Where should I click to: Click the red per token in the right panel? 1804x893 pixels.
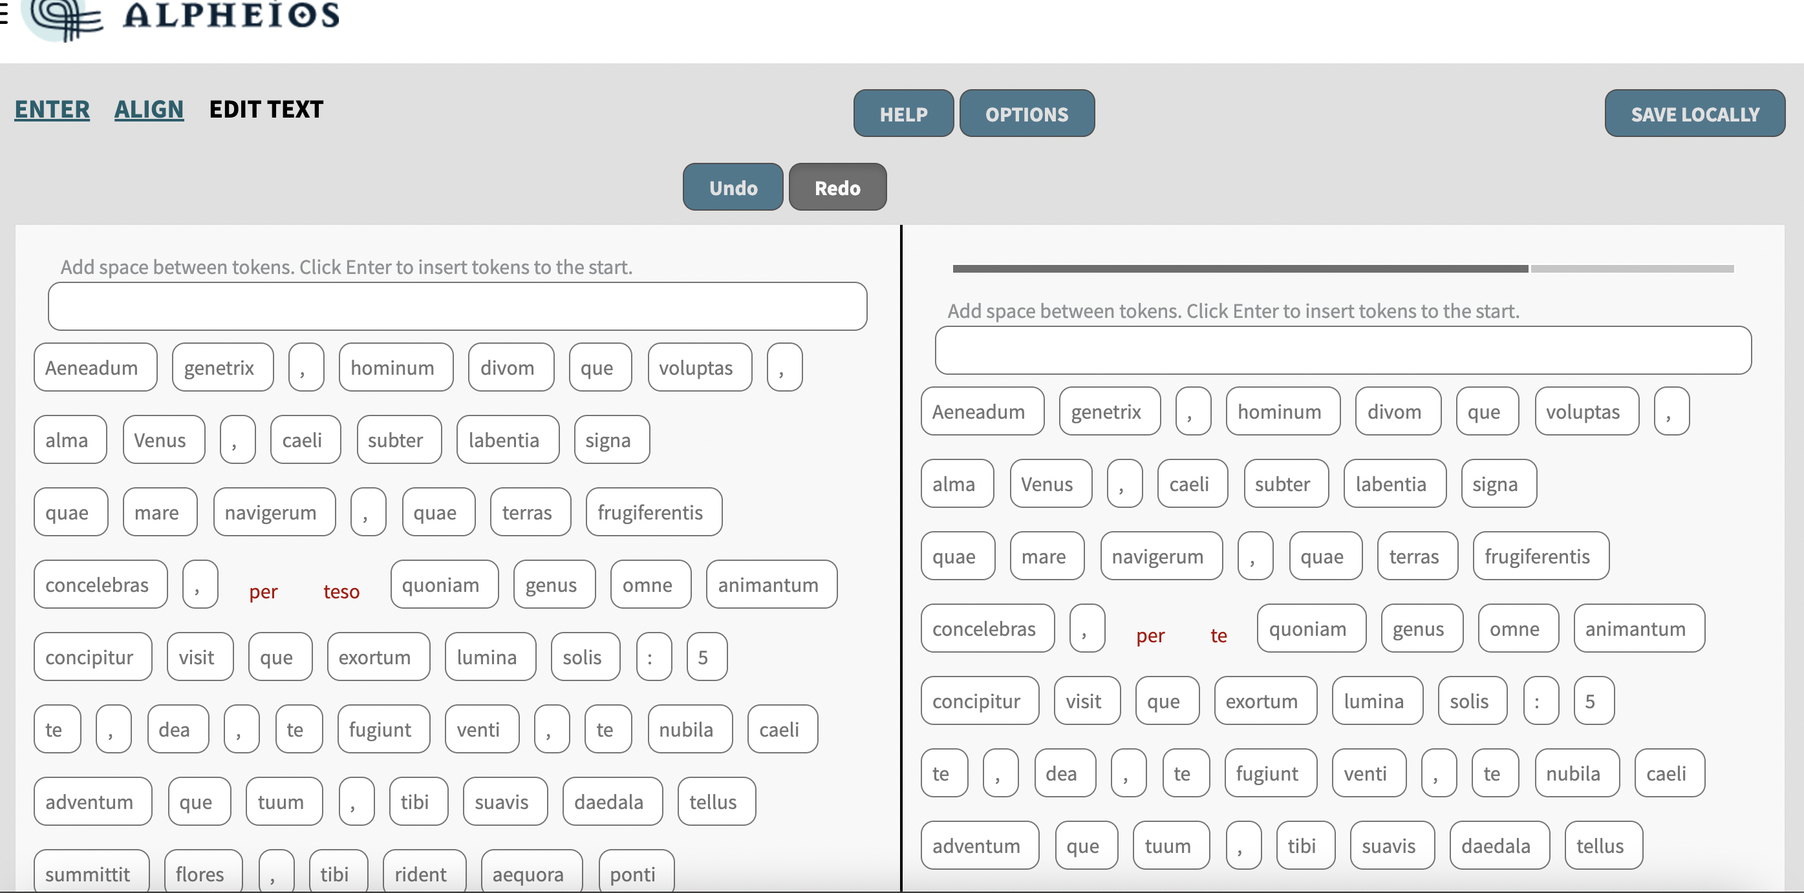1150,636
